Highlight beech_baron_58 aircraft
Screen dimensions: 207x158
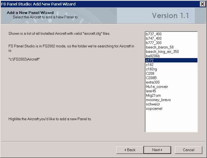click(x=171, y=47)
